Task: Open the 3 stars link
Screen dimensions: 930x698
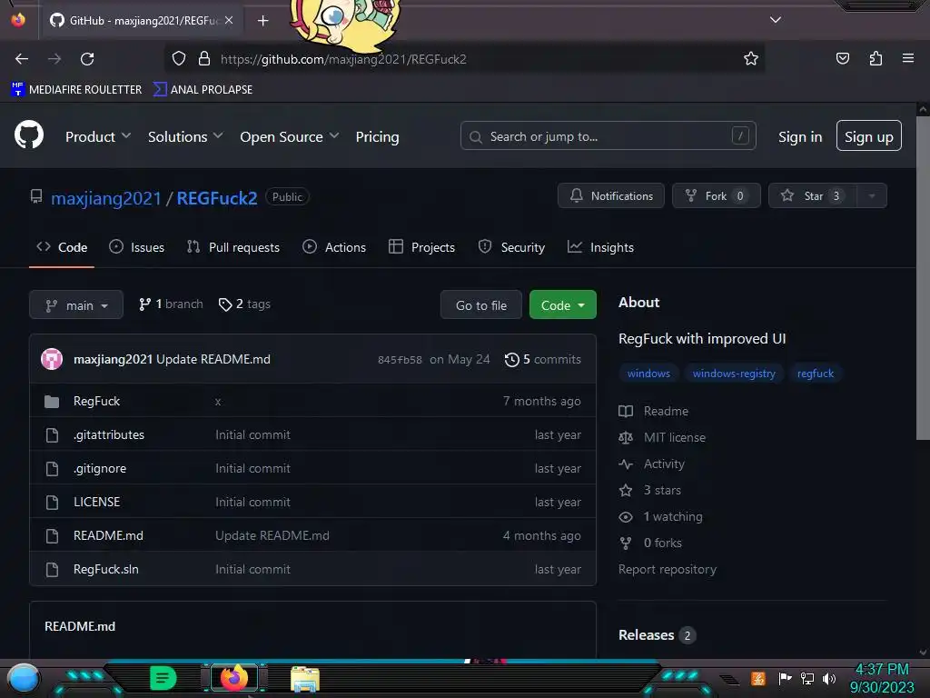Action: pos(650,490)
